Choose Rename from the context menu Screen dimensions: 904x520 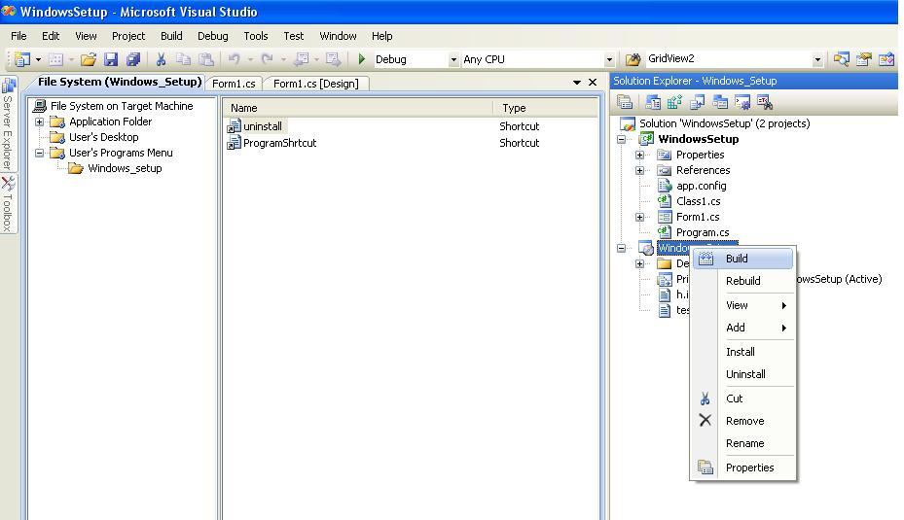(742, 443)
